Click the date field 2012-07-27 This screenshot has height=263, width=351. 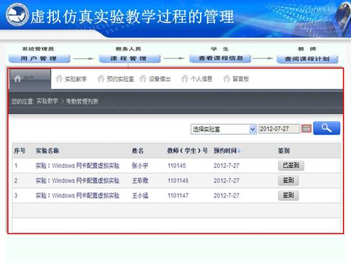coord(279,129)
